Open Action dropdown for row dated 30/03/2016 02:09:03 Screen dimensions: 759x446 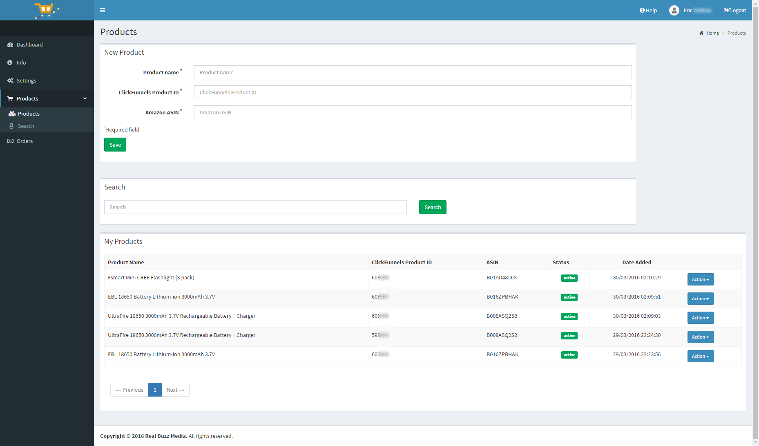pos(701,318)
